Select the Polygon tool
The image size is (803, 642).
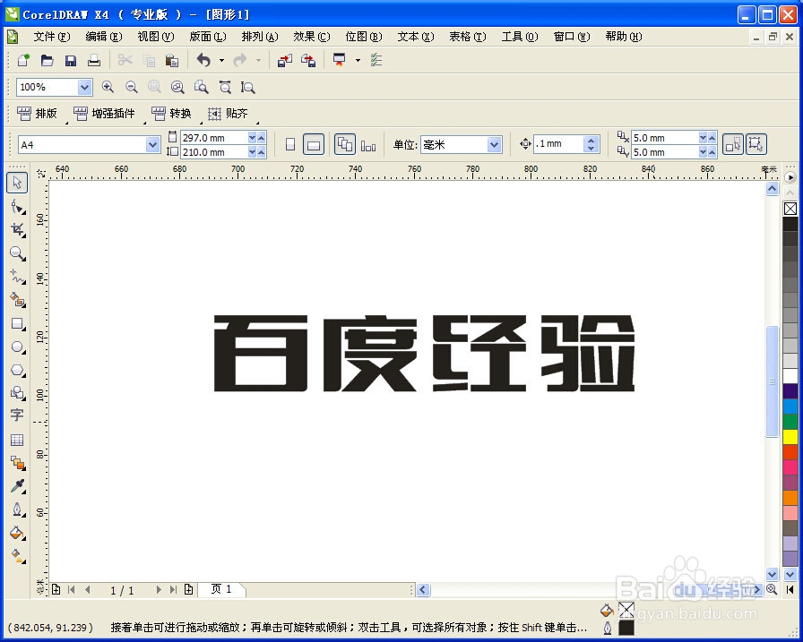pos(17,370)
